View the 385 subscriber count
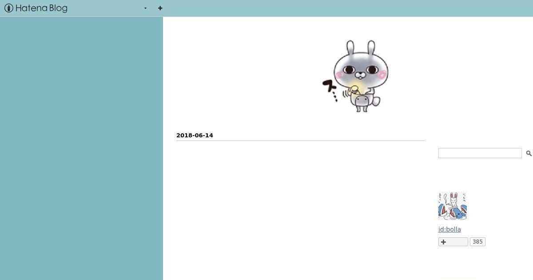This screenshot has width=533, height=280. [477, 242]
